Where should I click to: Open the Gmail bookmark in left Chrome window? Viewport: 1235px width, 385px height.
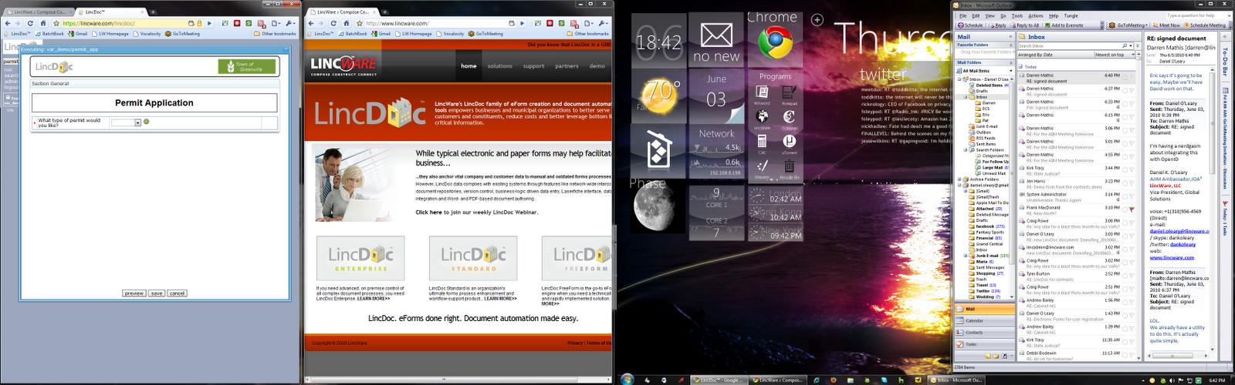78,34
